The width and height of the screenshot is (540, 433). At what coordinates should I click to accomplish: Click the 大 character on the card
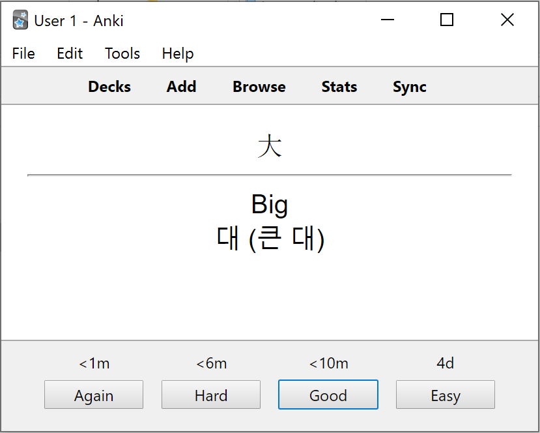[270, 146]
